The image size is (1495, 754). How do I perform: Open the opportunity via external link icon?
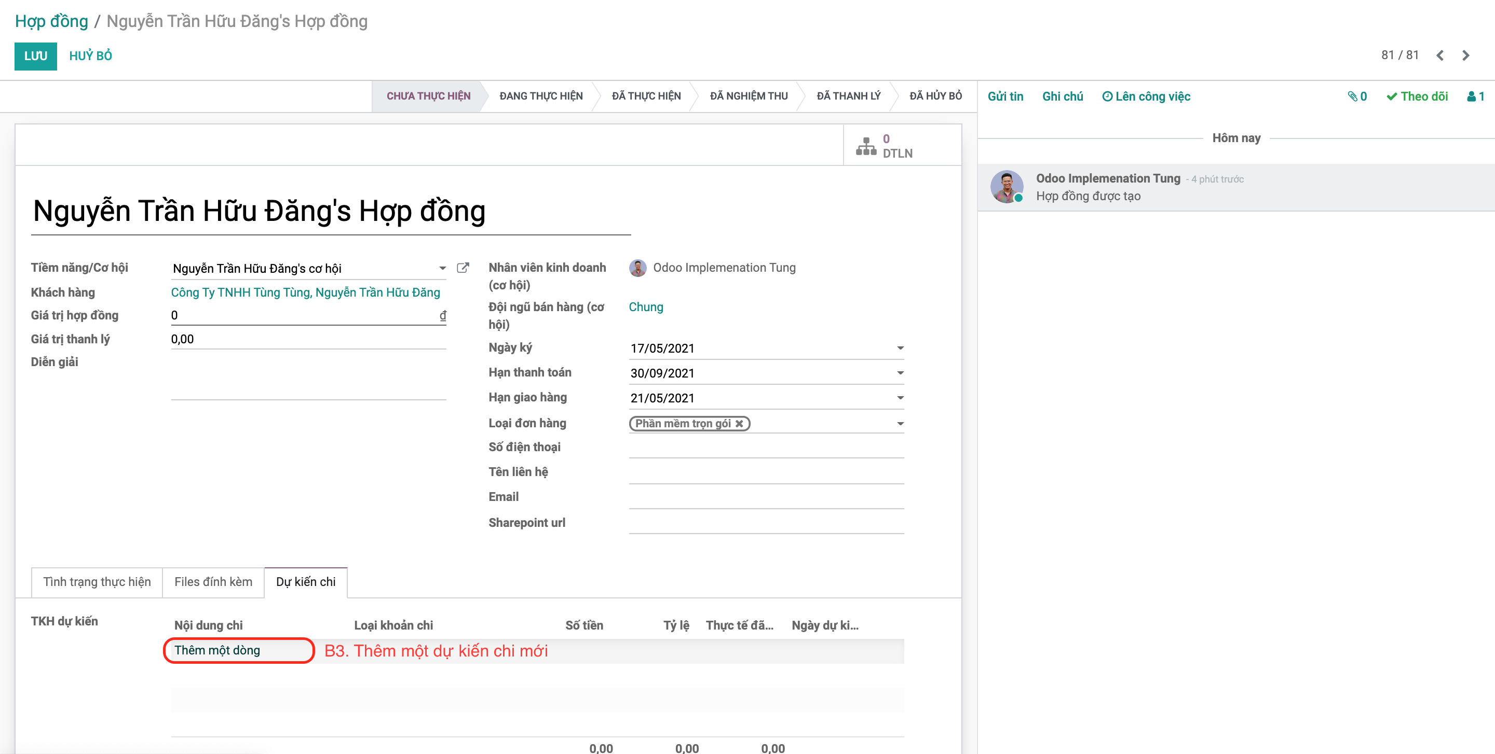463,268
